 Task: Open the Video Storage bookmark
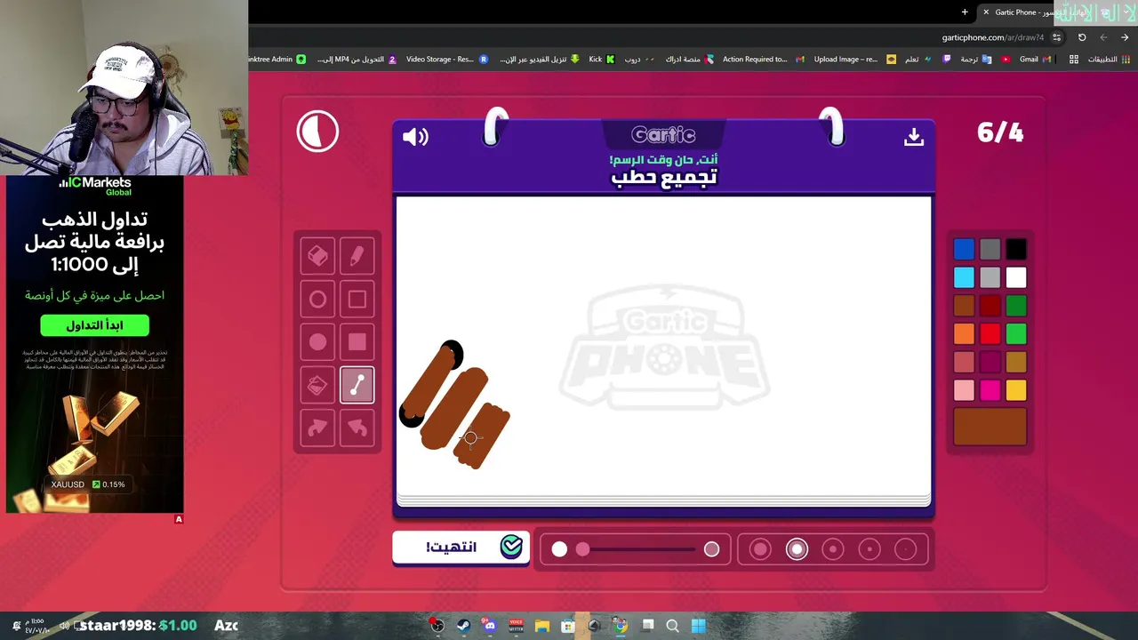coord(447,60)
